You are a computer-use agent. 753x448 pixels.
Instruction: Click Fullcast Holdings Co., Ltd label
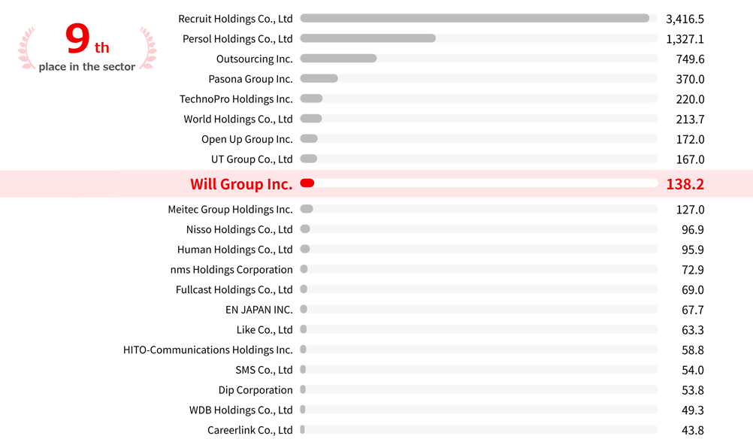click(234, 290)
